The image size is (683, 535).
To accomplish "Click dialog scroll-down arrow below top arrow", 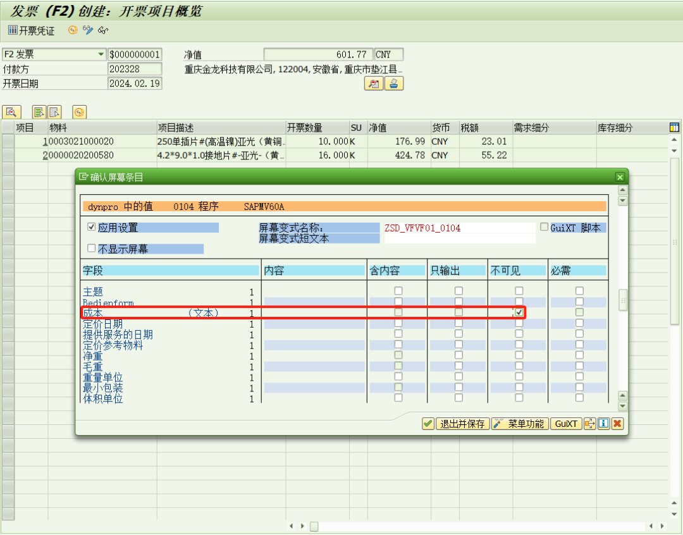I will click(x=623, y=201).
